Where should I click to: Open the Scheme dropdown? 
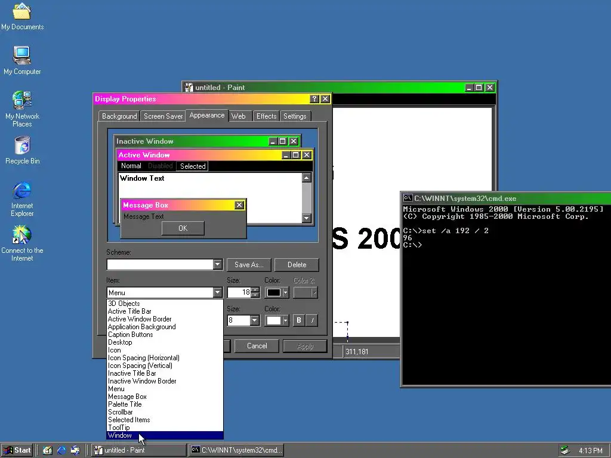click(218, 264)
